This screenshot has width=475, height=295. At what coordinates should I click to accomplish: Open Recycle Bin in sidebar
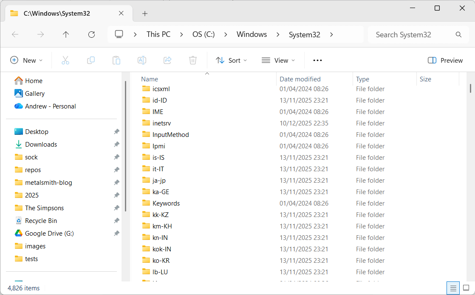click(x=36, y=221)
